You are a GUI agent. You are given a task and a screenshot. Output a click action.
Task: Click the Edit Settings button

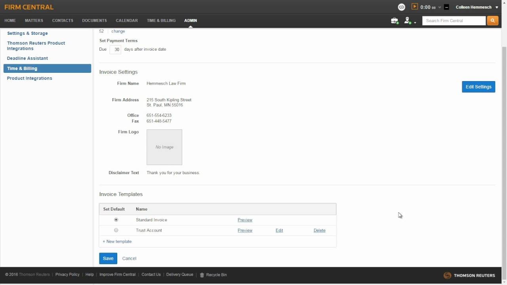pyautogui.click(x=478, y=87)
